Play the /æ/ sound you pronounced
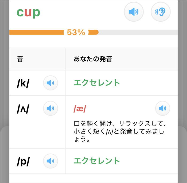This screenshot has height=183, width=187. point(163,108)
